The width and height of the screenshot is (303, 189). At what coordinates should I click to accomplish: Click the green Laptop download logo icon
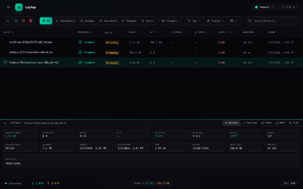[x=19, y=7]
